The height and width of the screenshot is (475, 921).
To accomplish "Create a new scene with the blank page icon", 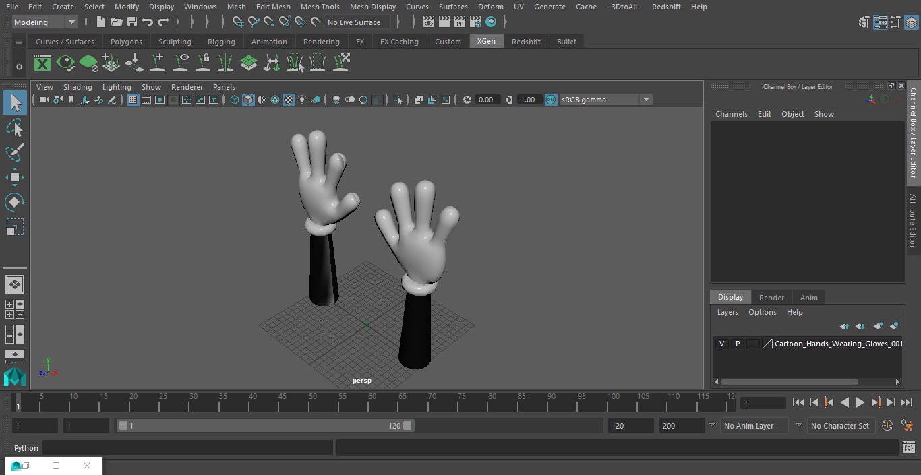I will pyautogui.click(x=100, y=22).
